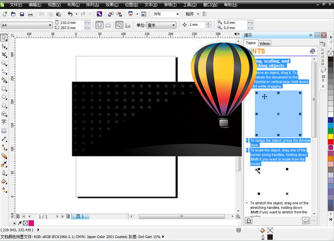Open the undo history dropdown arrow

point(77,14)
